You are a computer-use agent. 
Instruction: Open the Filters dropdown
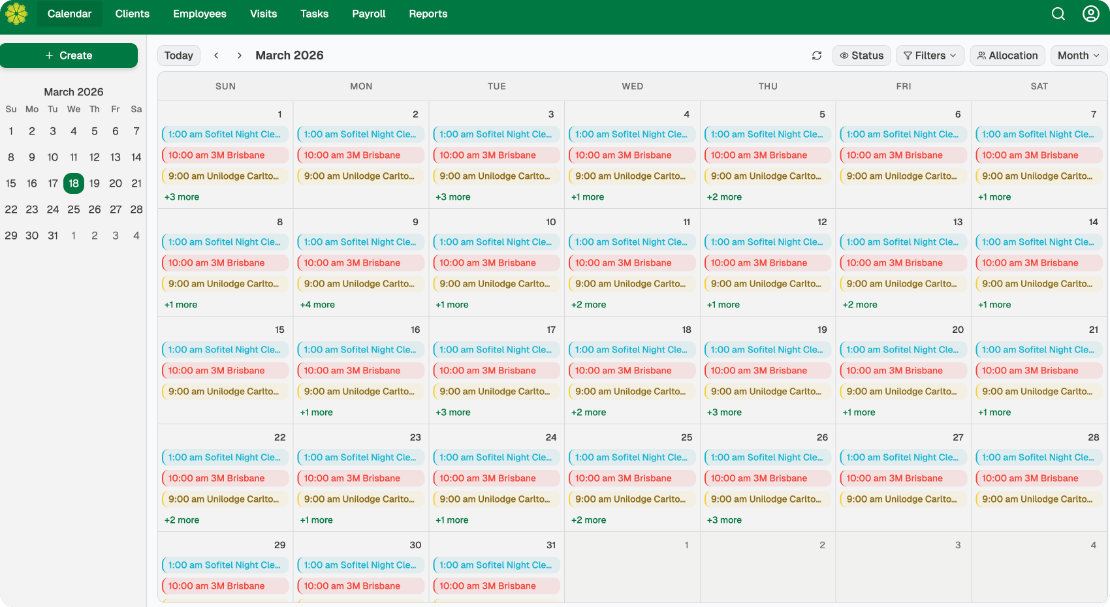pyautogui.click(x=930, y=55)
